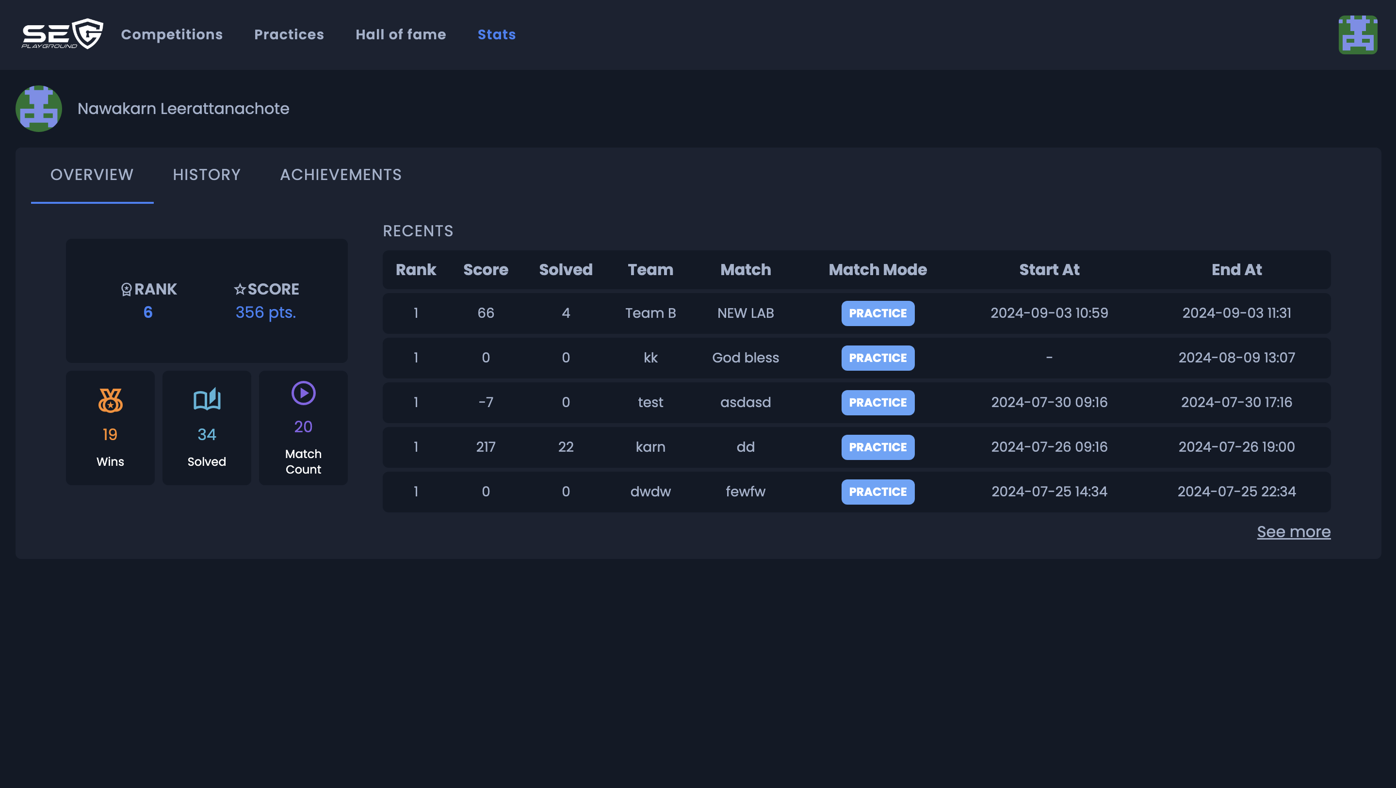Click the Score column header
Viewport: 1396px width, 788px height.
coord(486,269)
